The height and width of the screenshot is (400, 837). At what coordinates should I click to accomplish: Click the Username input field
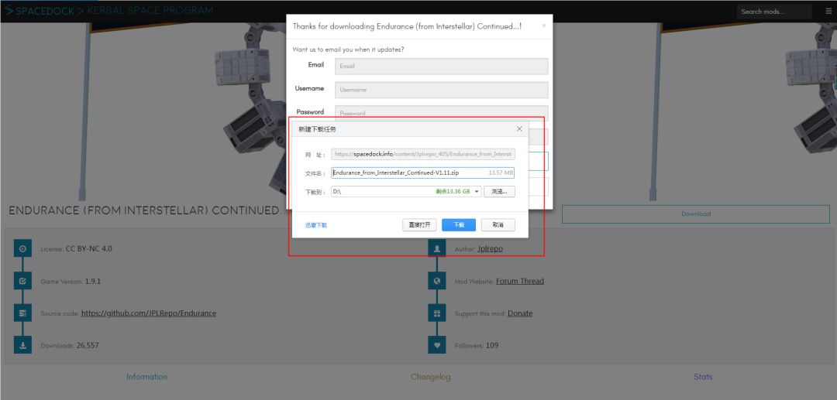tap(442, 90)
